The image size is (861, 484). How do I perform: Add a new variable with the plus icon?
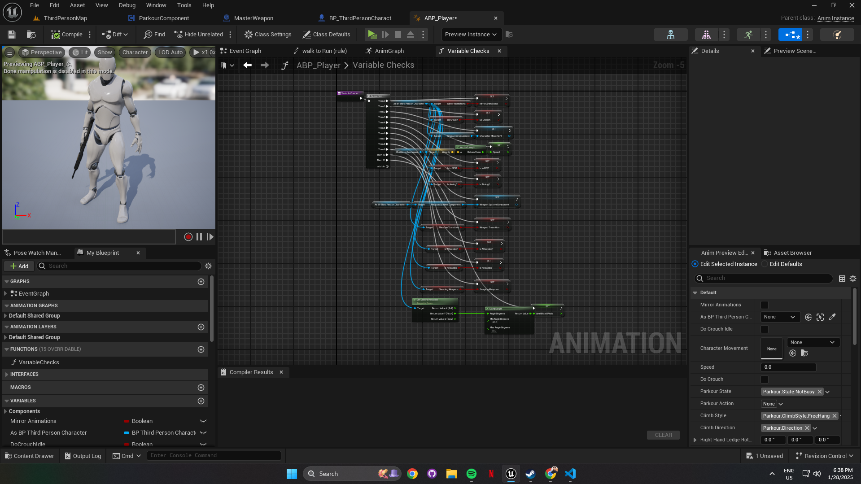coord(201,401)
